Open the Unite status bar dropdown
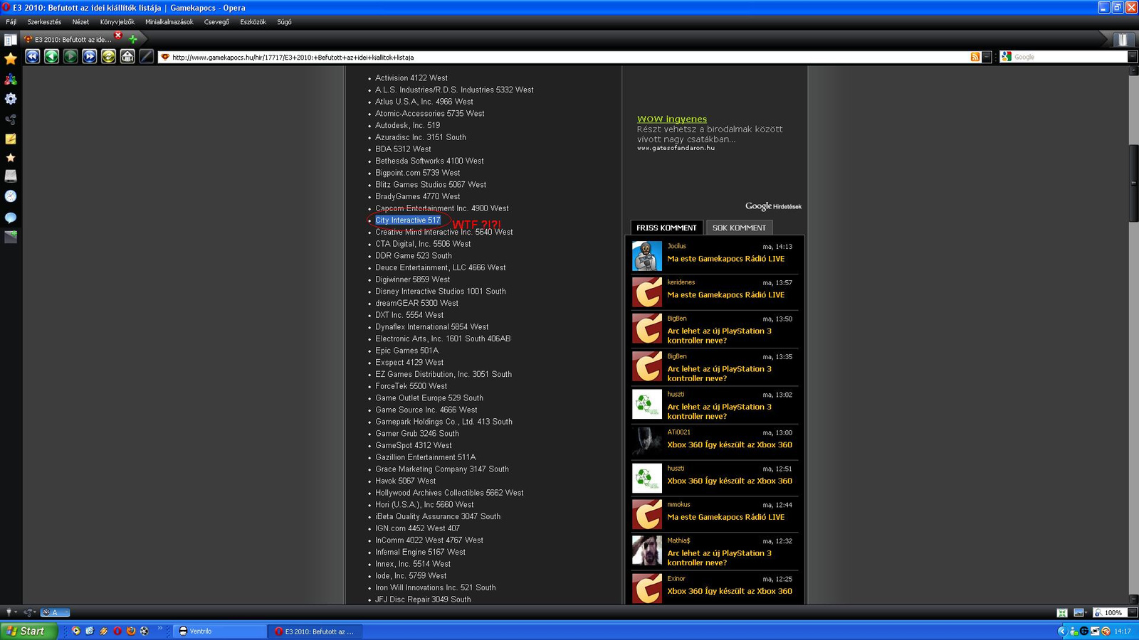Viewport: 1139px width, 640px height. click(29, 612)
